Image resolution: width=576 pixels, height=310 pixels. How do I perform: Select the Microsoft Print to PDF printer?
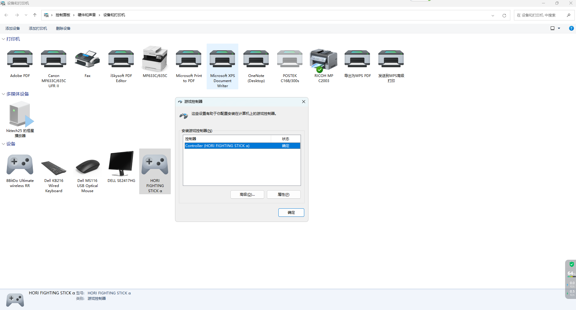[189, 59]
